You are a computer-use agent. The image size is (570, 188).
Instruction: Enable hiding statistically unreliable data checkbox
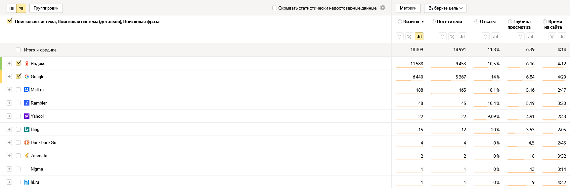point(275,8)
